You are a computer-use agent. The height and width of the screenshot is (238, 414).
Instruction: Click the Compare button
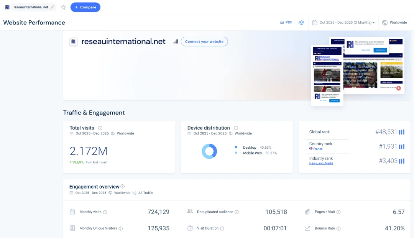(85, 7)
